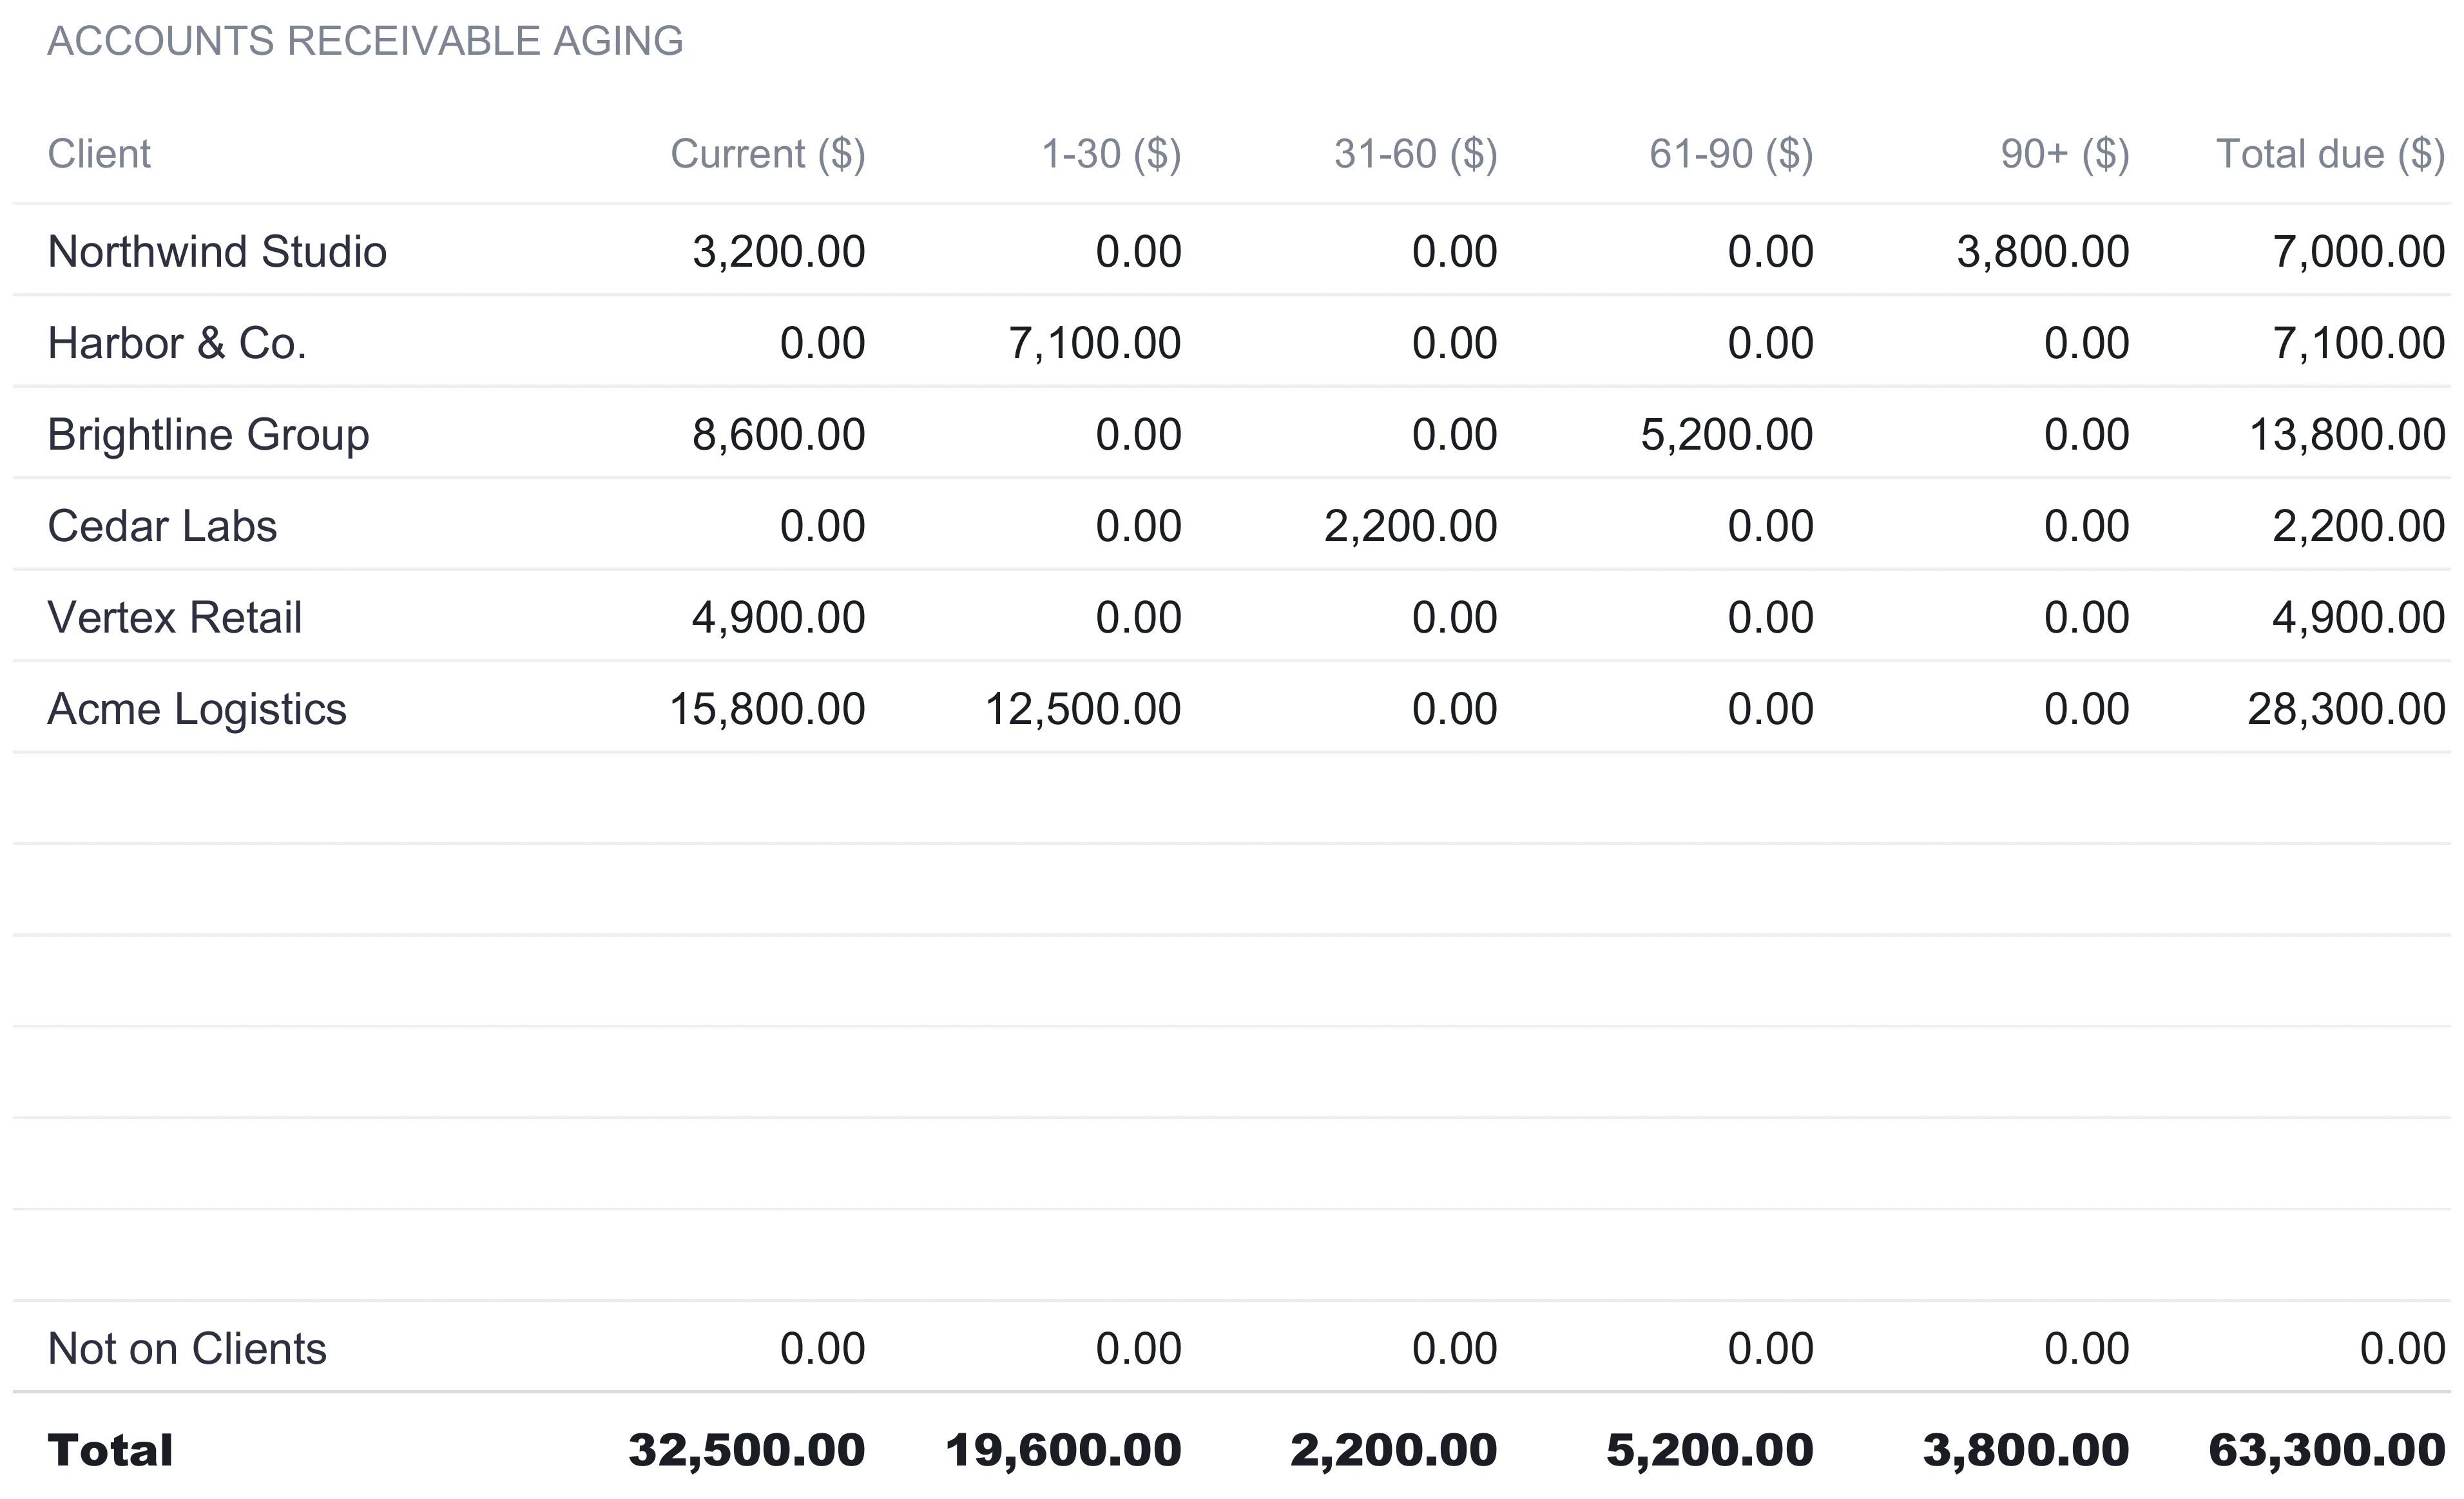Click Not on Clients current amount 0.00
Viewport: 2464px width, 1499px height.
click(822, 1349)
